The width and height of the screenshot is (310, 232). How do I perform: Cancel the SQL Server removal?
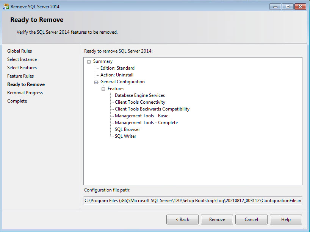[251, 220]
